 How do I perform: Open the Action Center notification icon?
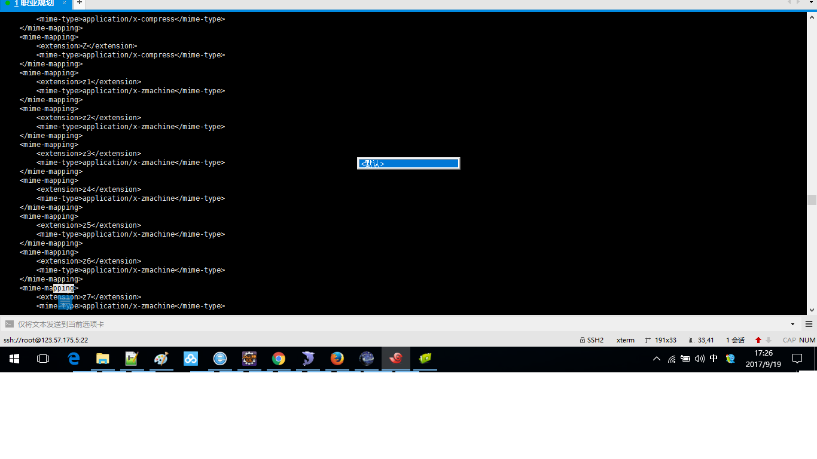click(797, 359)
